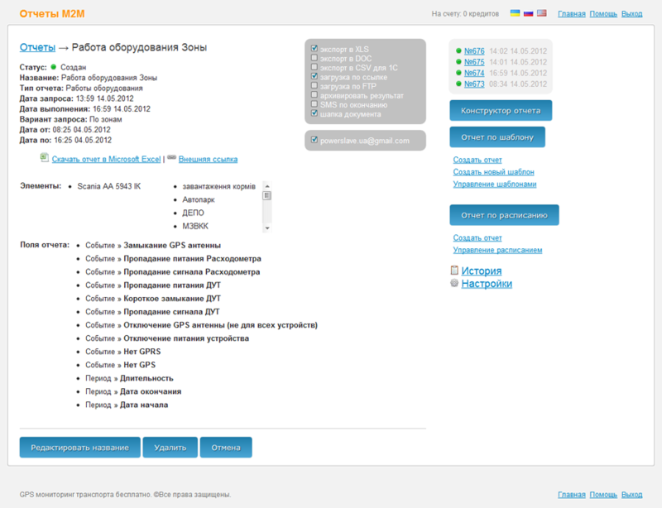
Task: Click the gear icon next to Настройки
Action: [454, 283]
